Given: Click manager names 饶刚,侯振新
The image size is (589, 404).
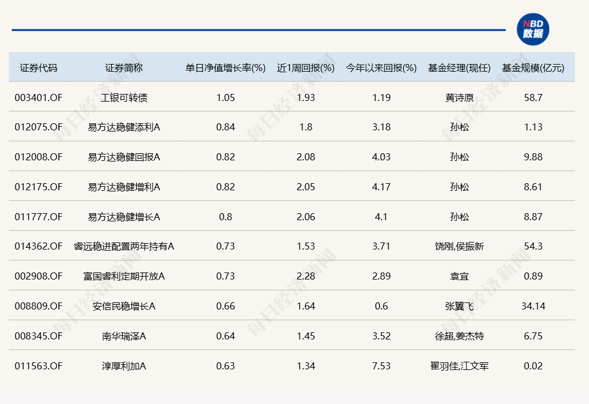Looking at the screenshot, I should (459, 247).
